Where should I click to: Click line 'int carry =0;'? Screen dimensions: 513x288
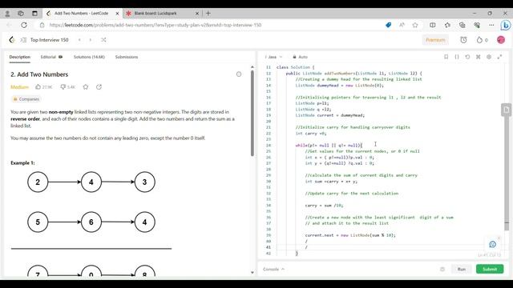tap(311, 134)
